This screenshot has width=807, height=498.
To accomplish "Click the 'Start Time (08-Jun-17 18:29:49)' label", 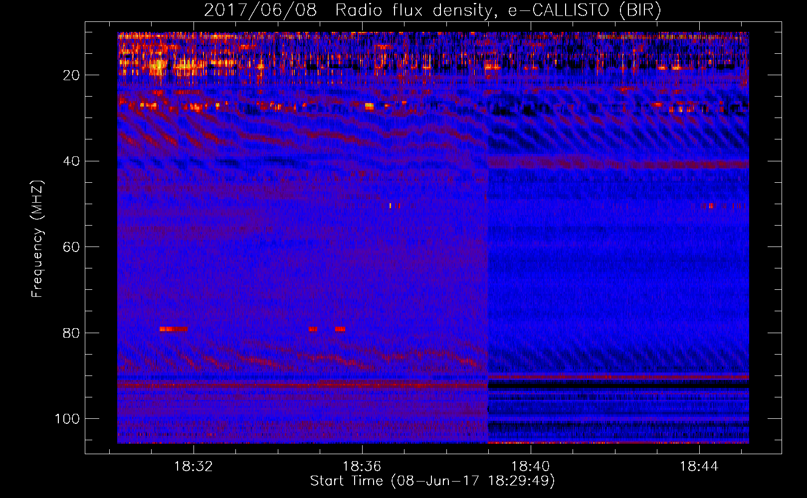I will 432,481.
